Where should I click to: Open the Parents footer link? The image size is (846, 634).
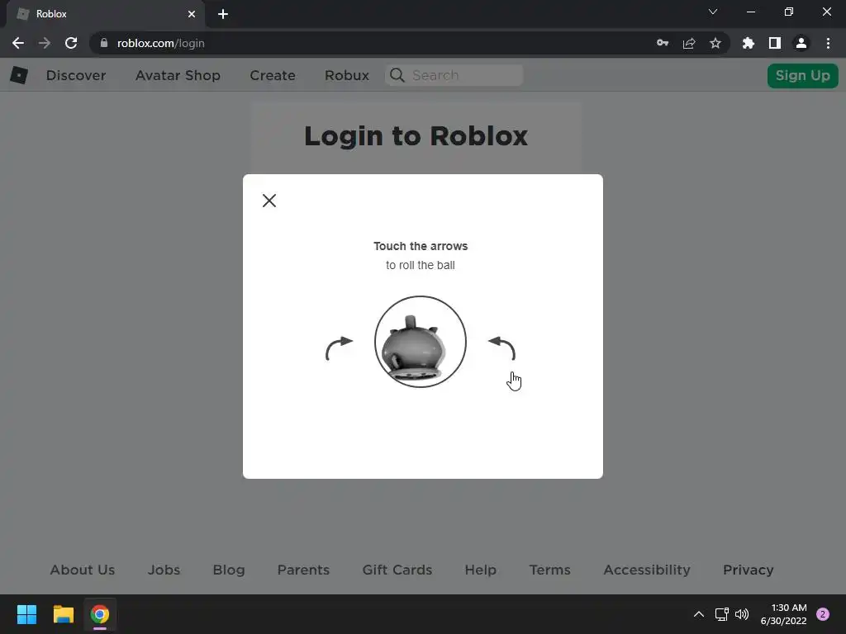(303, 570)
